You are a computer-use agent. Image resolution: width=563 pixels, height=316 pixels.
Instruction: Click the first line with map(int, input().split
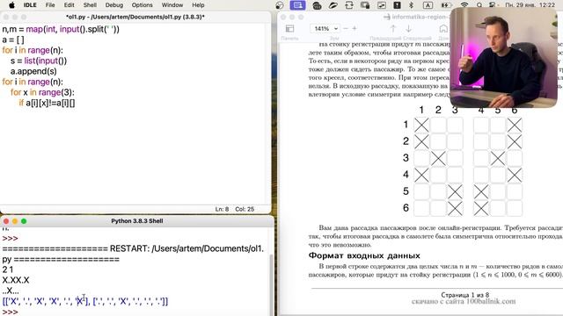(61, 29)
